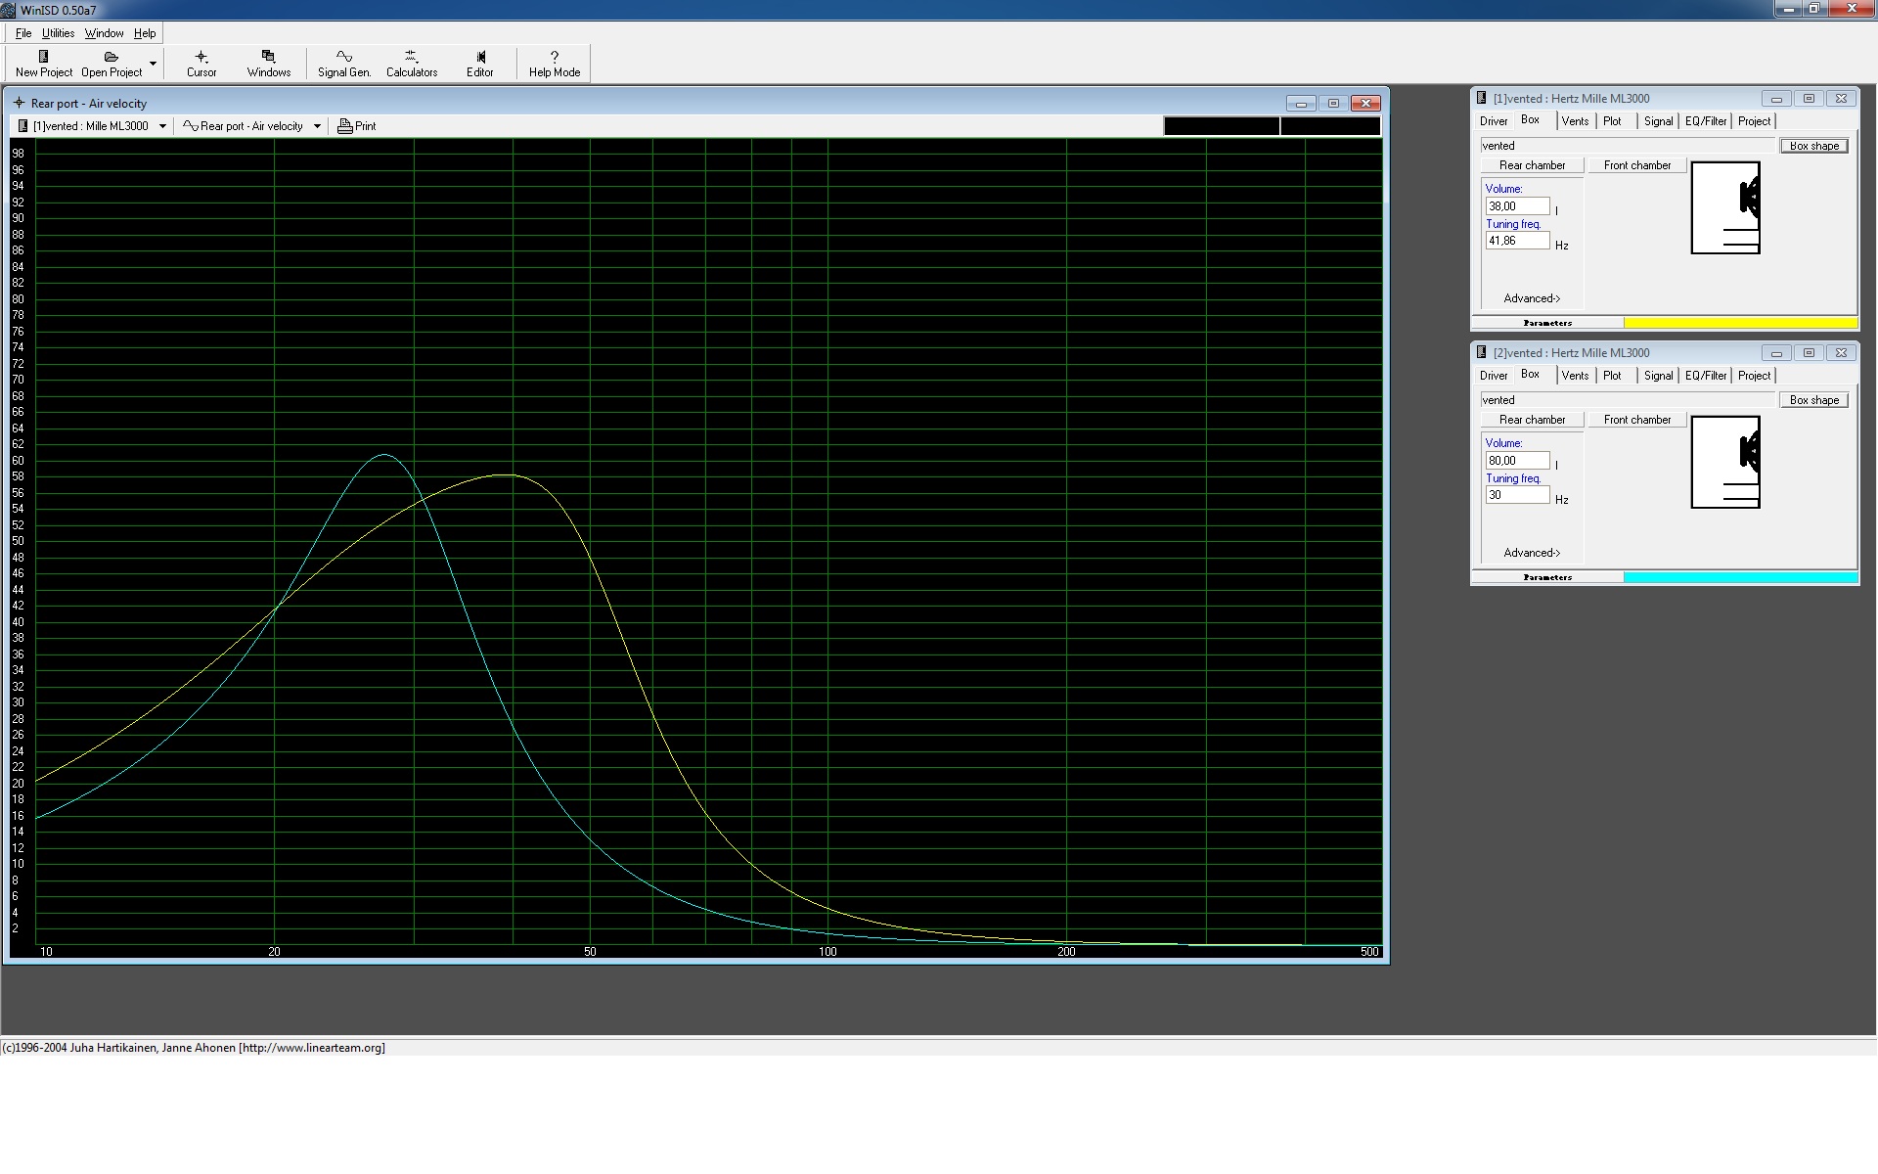Open the driver Editor
The width and height of the screenshot is (1878, 1174).
pyautogui.click(x=480, y=64)
